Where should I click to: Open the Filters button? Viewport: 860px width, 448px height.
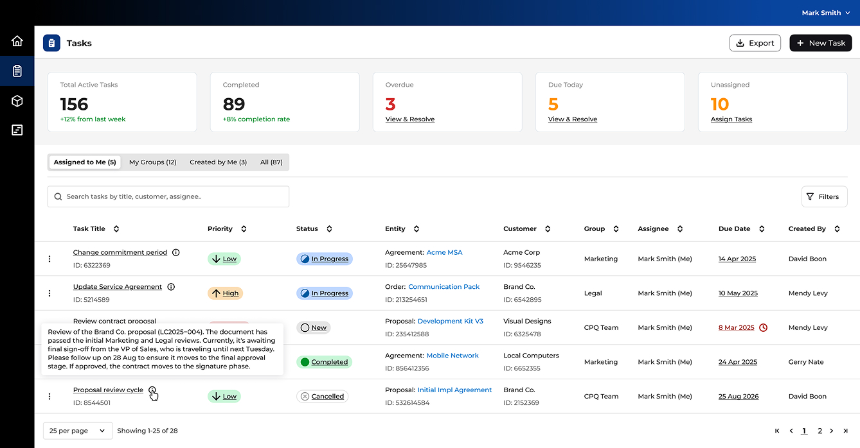(825, 196)
